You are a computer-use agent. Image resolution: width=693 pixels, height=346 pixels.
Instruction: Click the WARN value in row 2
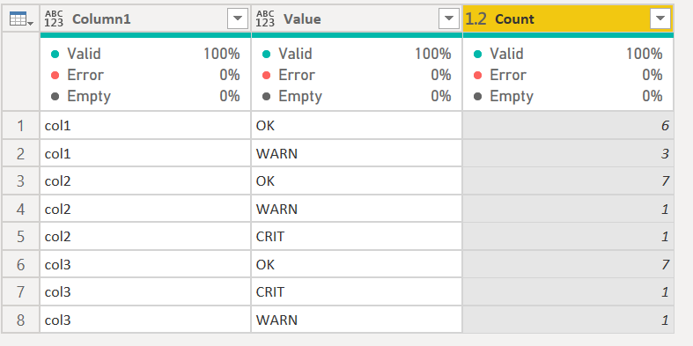357,154
